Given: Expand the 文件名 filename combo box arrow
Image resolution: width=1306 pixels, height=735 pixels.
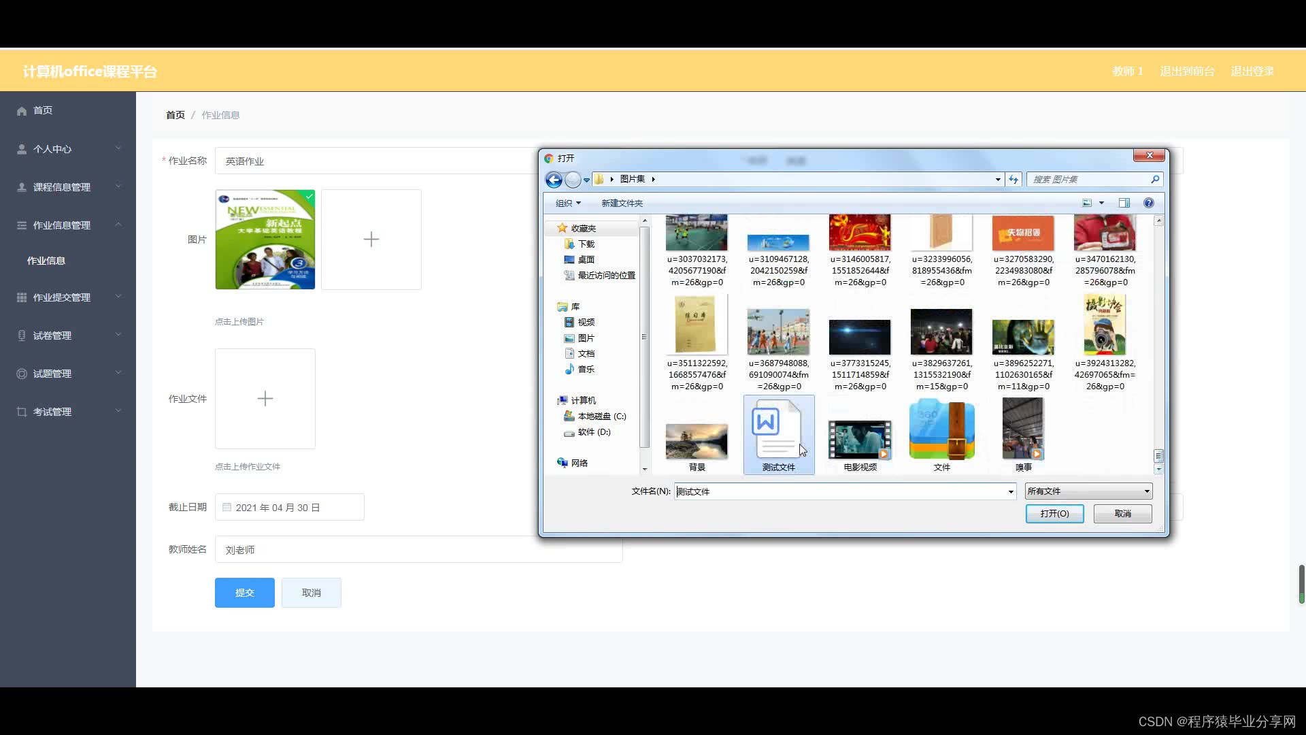Looking at the screenshot, I should (x=1011, y=492).
